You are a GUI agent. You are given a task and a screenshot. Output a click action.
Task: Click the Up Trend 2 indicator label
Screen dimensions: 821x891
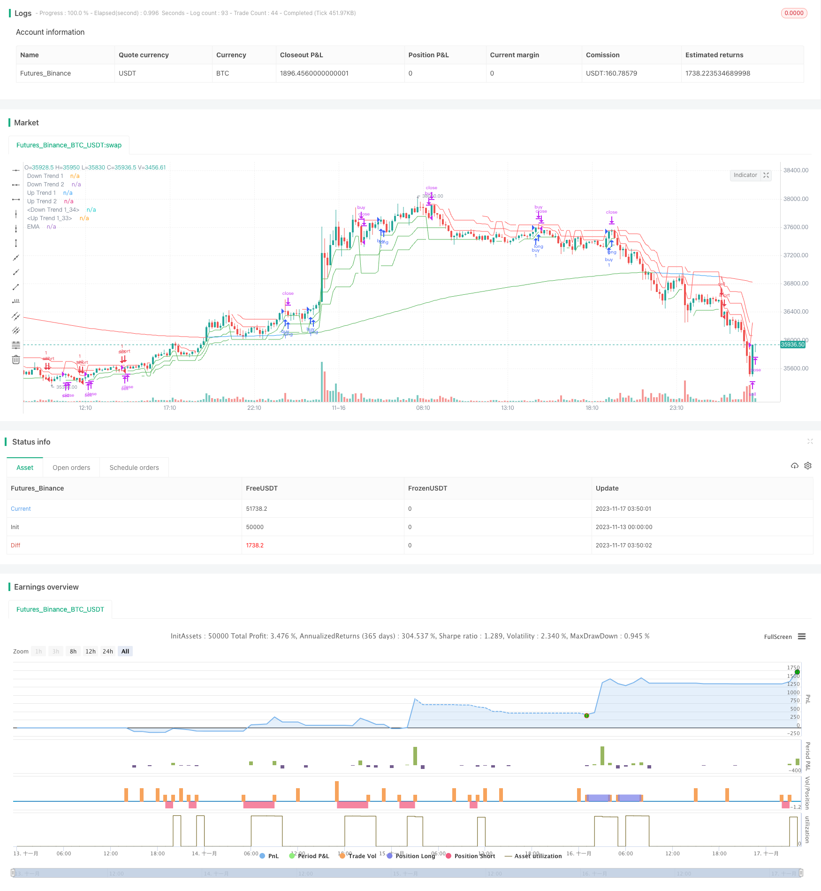(x=42, y=201)
